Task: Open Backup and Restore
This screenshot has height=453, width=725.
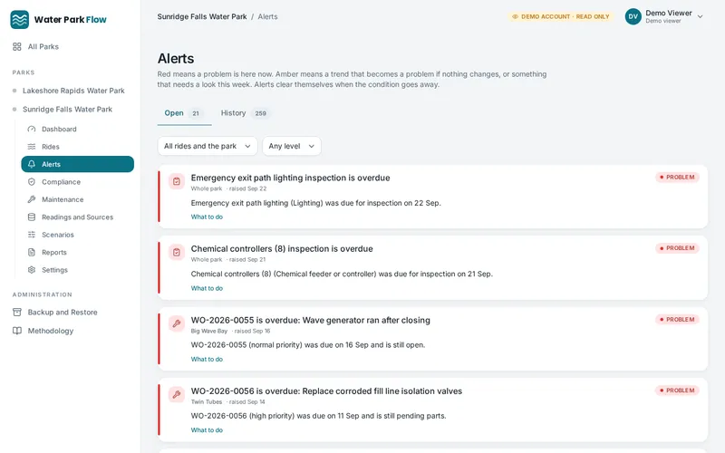Action: [63, 312]
